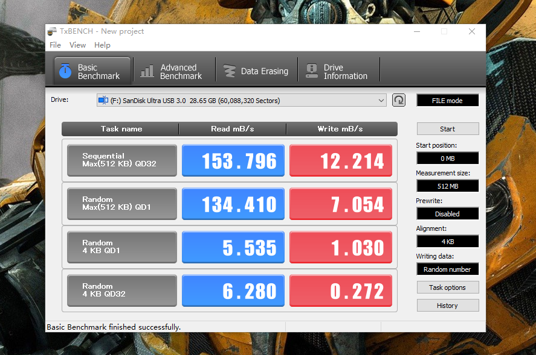Viewport: 536px width, 355px height.
Task: Open Task options
Action: (x=448, y=287)
